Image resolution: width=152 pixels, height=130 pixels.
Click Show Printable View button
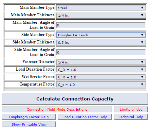[x=29, y=124]
